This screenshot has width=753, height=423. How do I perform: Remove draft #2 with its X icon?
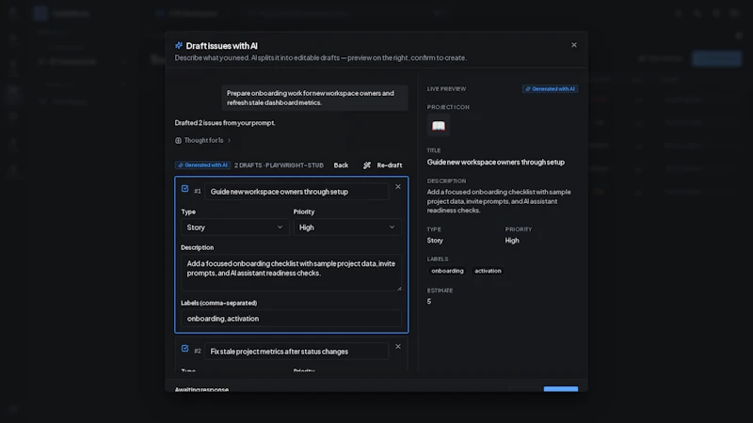[x=397, y=346]
